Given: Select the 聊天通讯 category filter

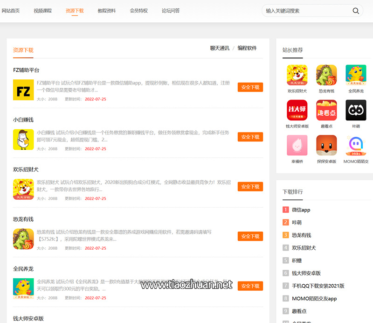Looking at the screenshot, I should (220, 48).
